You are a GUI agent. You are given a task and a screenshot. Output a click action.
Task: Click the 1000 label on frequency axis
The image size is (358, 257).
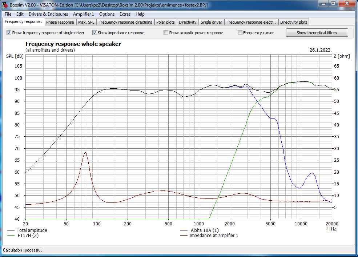point(199,224)
